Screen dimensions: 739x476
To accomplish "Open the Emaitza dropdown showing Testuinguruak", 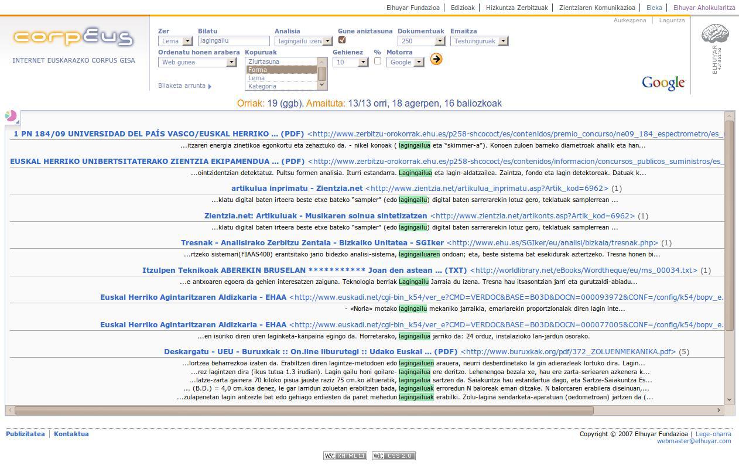I will click(479, 41).
